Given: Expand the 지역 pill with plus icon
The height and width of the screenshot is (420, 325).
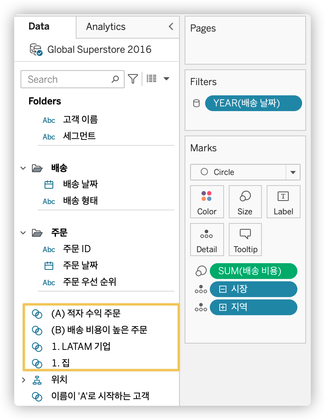Looking at the screenshot, I should [223, 307].
